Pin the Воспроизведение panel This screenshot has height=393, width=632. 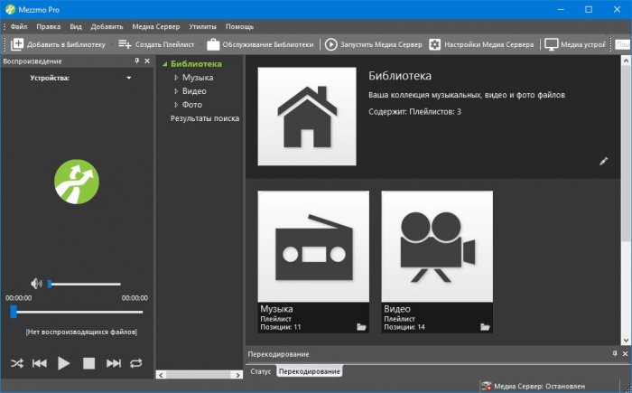pyautogui.click(x=137, y=61)
